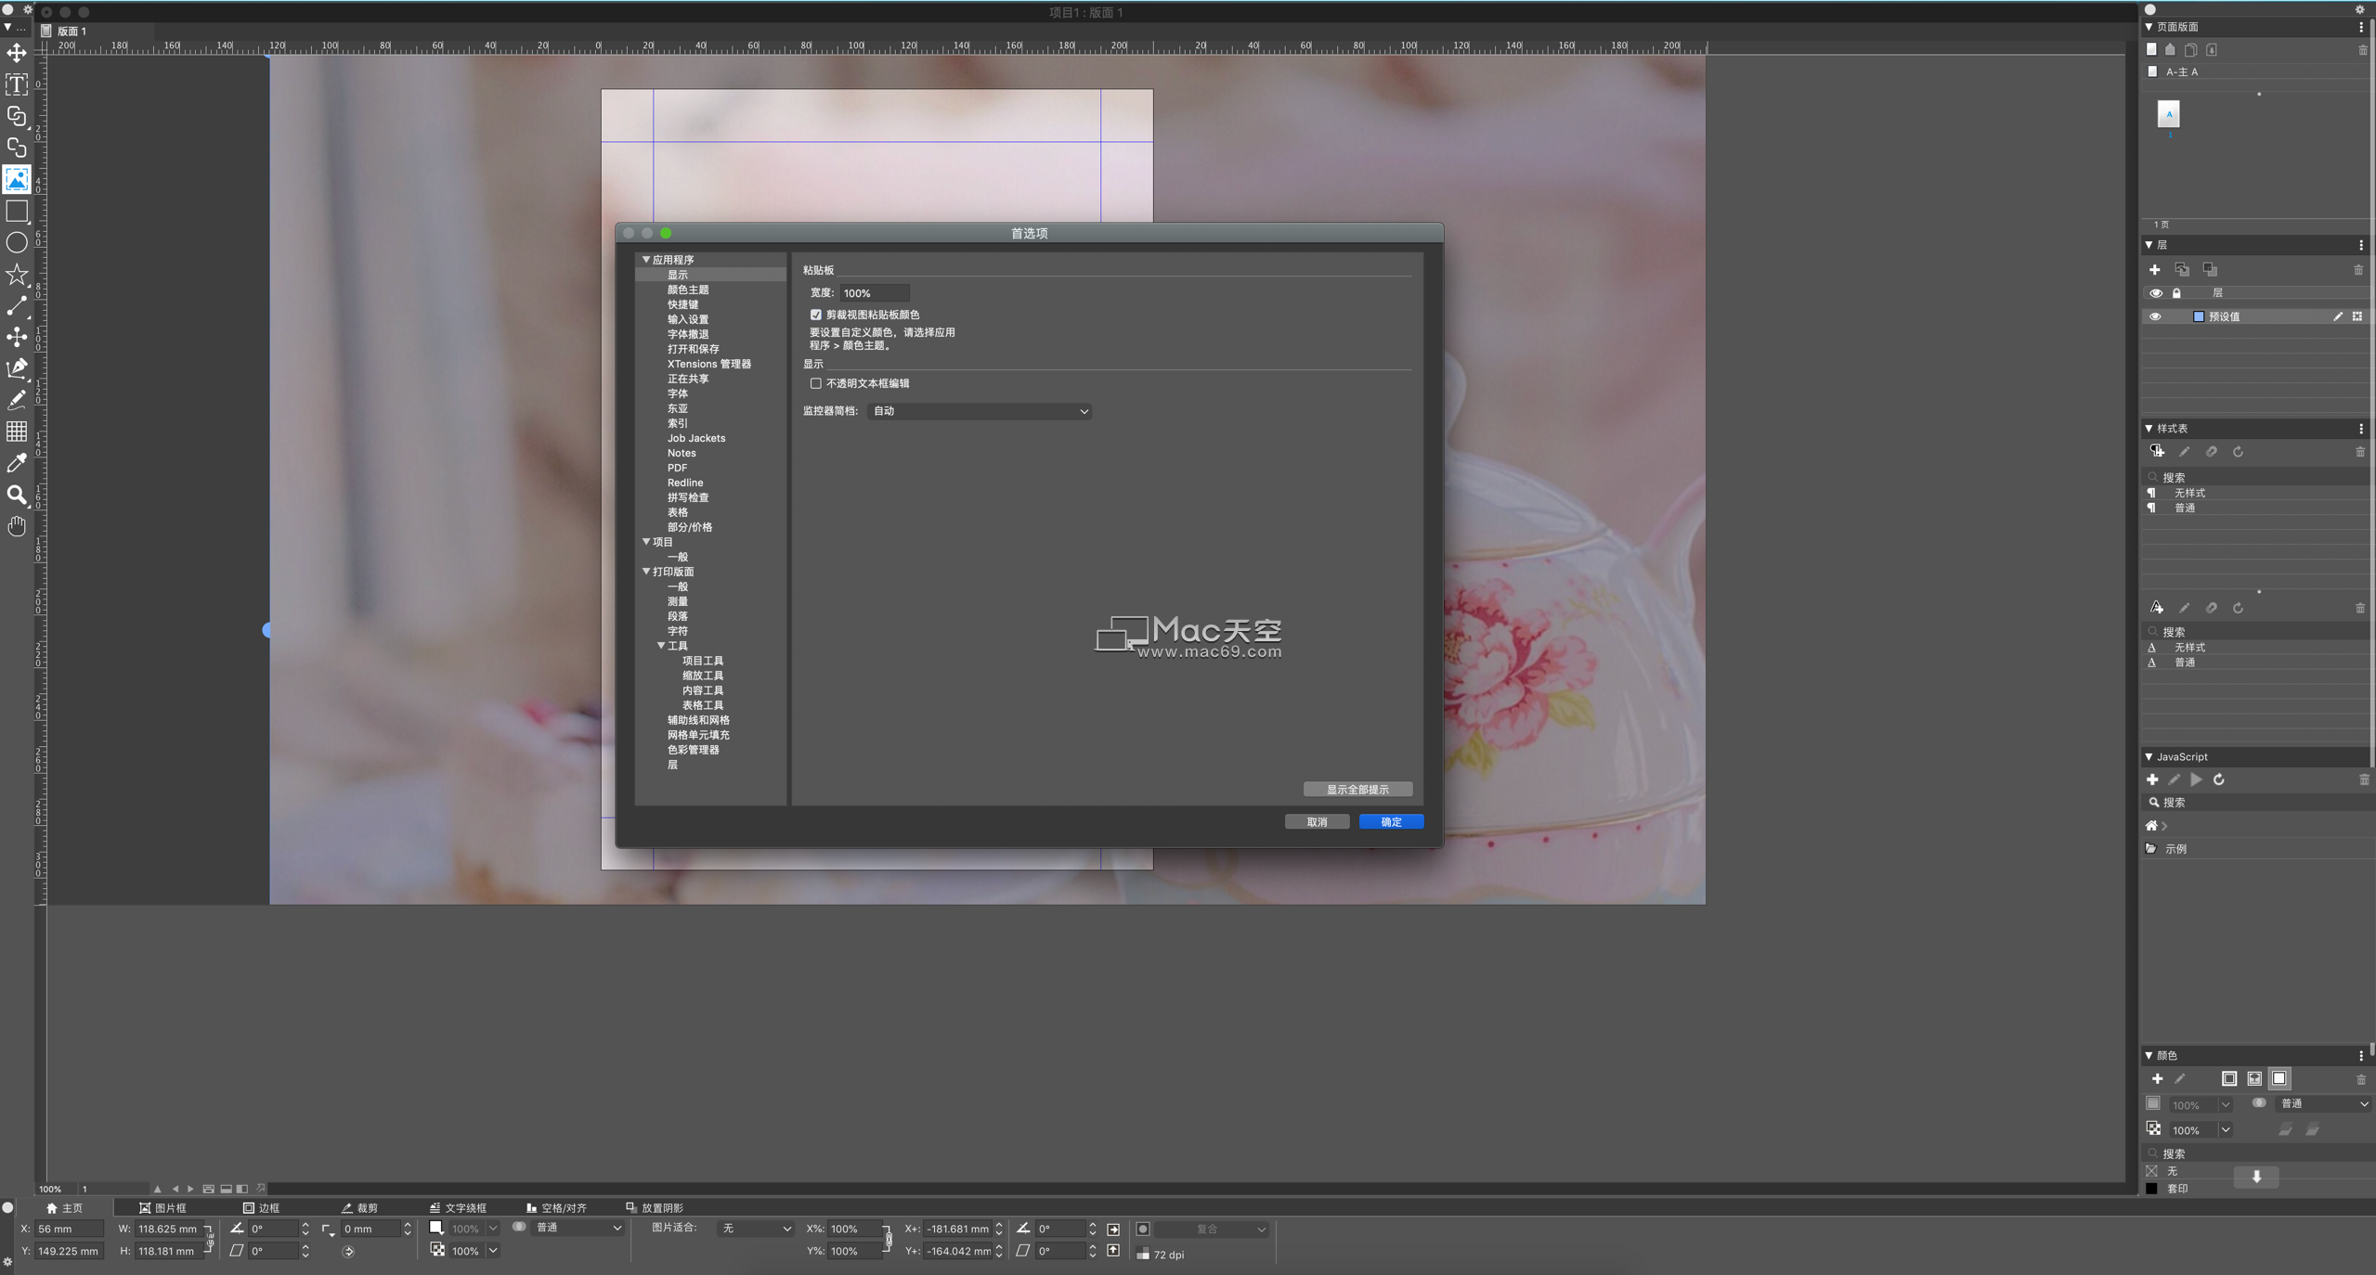Viewport: 2376px width, 1275px height.
Task: Select the Picture Content tool
Action: click(x=17, y=179)
